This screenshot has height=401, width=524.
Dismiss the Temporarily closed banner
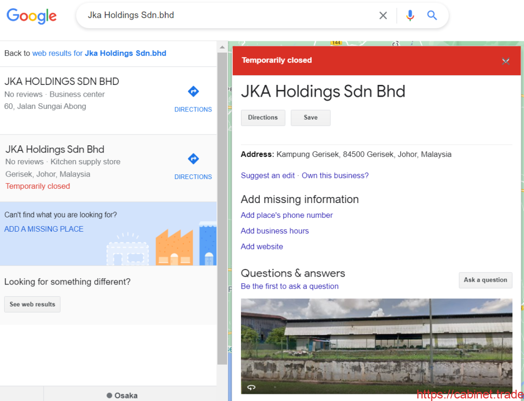pos(506,60)
